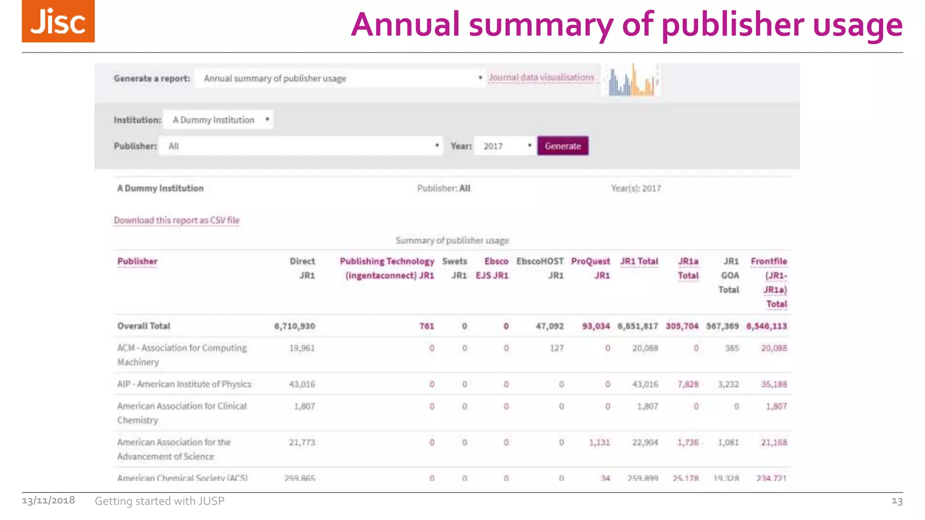Click the footer date 13/11/2018
The image size is (925, 520).
(48, 500)
